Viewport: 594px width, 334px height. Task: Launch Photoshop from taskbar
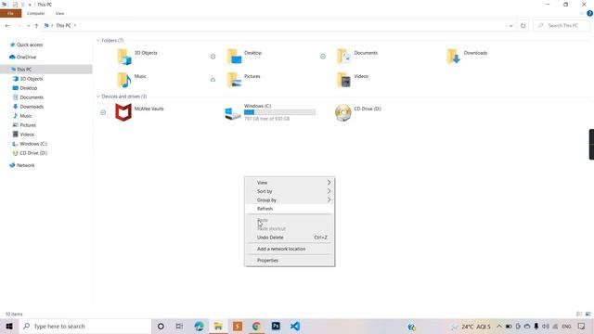pos(276,326)
